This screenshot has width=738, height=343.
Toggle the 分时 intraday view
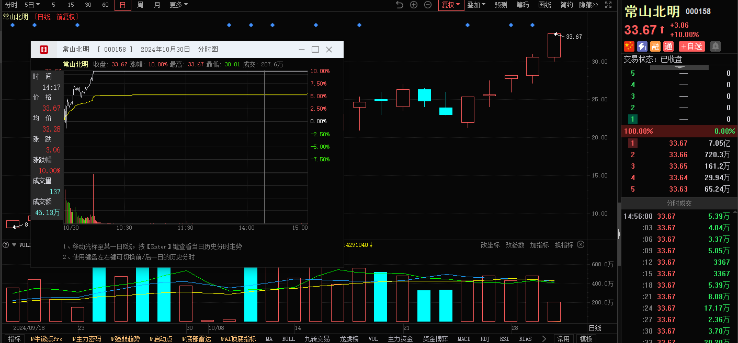point(11,5)
